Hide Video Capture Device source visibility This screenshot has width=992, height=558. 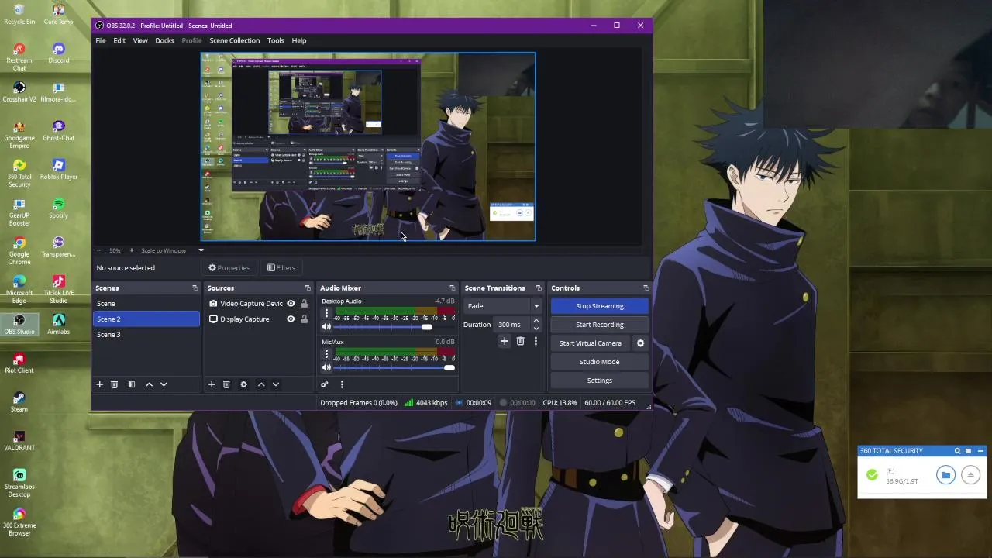point(291,304)
